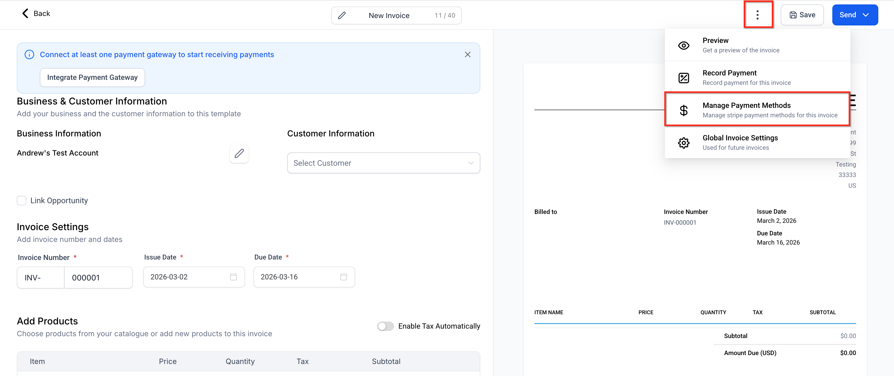Expand the Send button dropdown arrow

[866, 15]
